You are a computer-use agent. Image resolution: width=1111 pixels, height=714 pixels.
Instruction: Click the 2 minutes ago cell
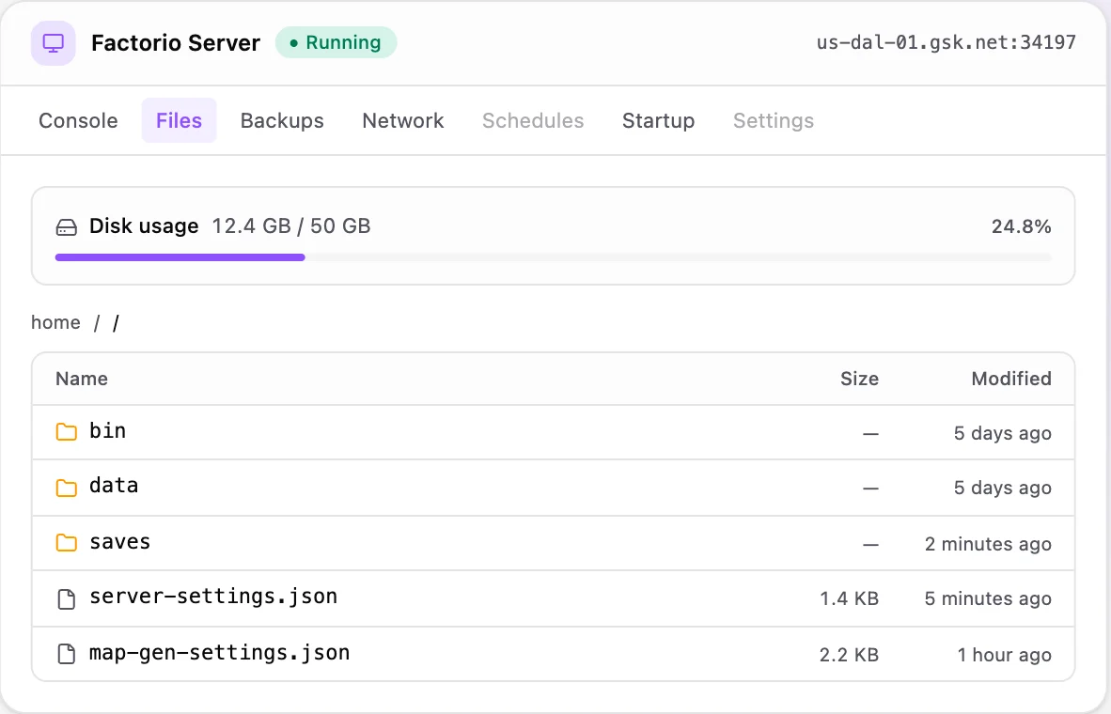pyautogui.click(x=988, y=544)
